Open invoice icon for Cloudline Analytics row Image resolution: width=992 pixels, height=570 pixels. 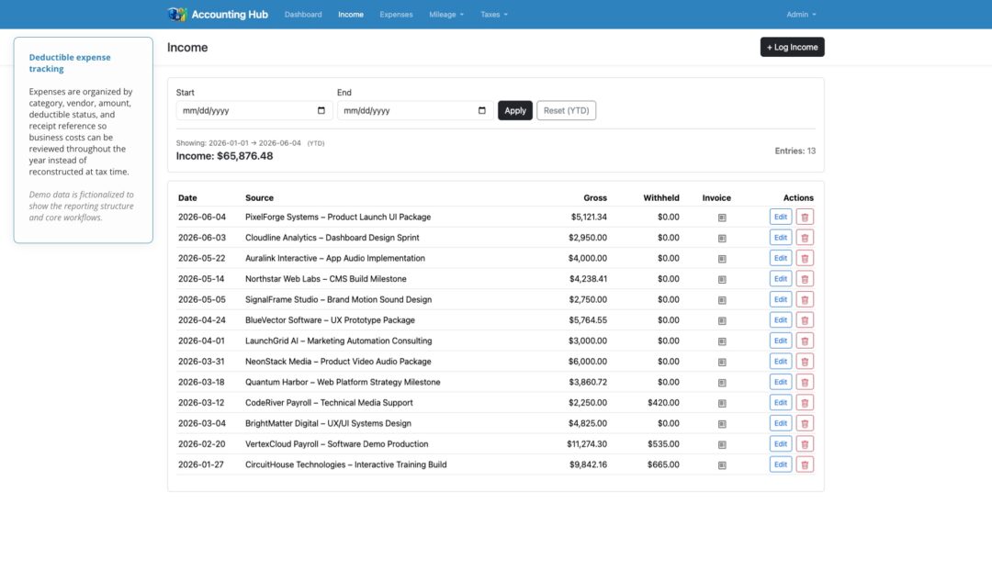point(722,239)
